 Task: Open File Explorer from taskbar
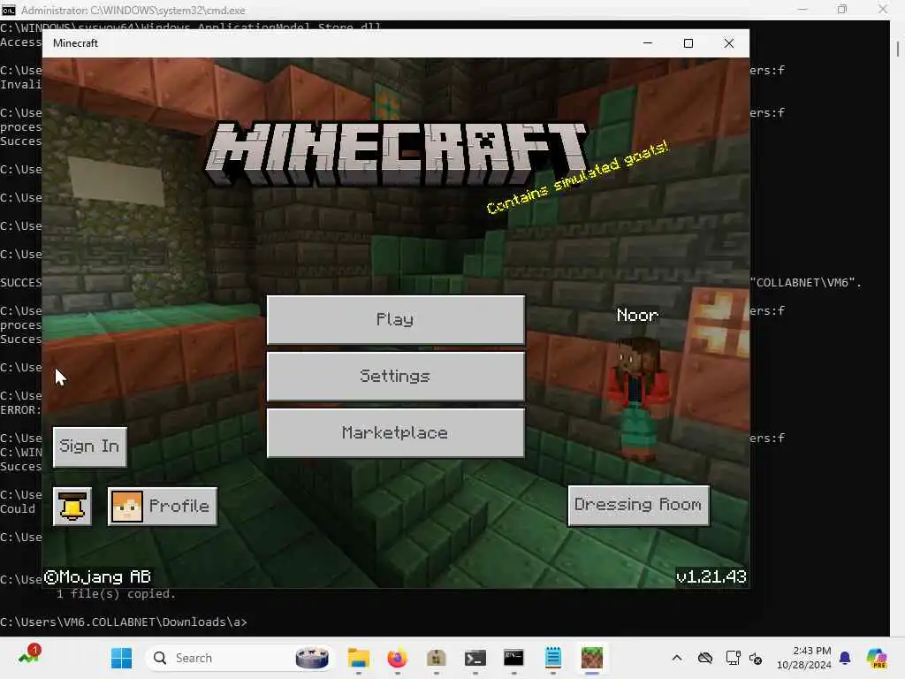[x=359, y=658]
